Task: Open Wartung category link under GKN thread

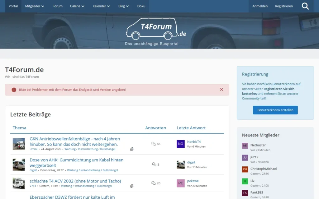Action: point(90,149)
